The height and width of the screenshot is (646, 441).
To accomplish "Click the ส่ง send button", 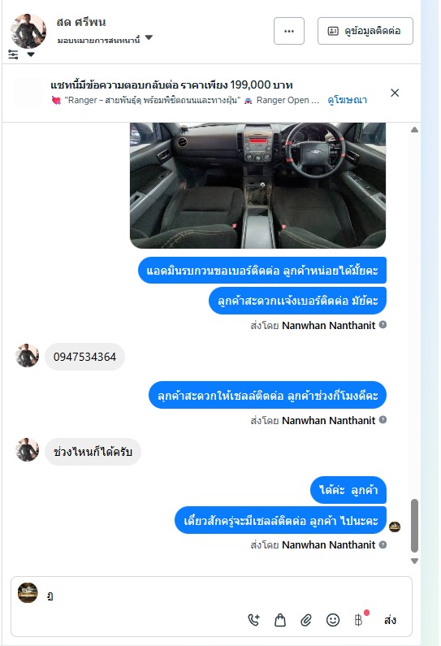I will click(390, 620).
